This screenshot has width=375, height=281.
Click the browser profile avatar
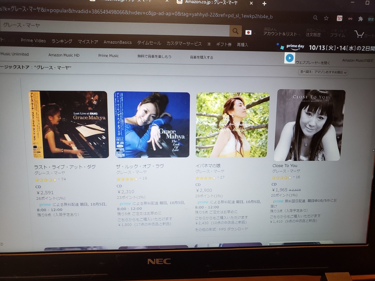pos(371,19)
